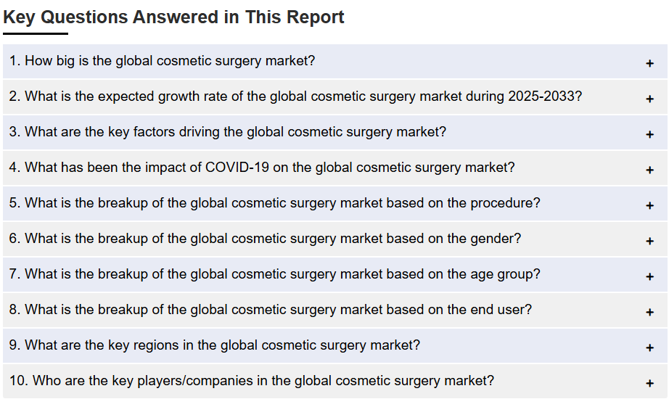669x399 pixels.
Task: Expand breakup based on the gender row
Action: pyautogui.click(x=335, y=239)
